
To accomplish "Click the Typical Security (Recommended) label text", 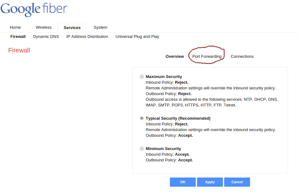I will click(x=178, y=118).
